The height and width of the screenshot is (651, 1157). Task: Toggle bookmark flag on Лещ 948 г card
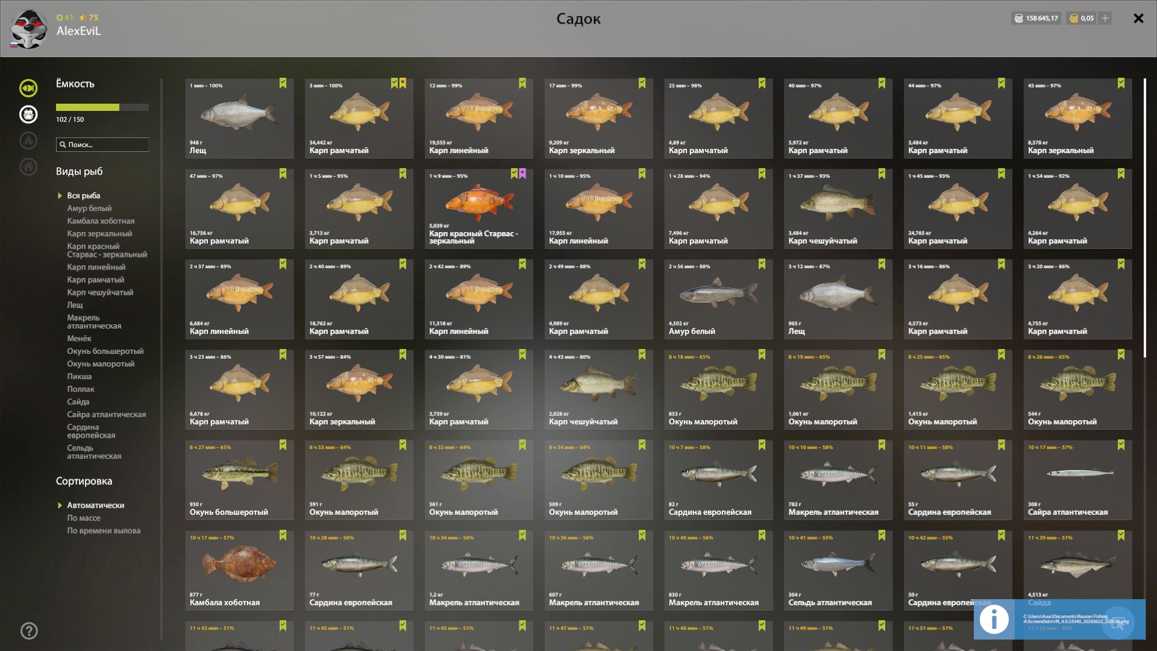click(283, 83)
